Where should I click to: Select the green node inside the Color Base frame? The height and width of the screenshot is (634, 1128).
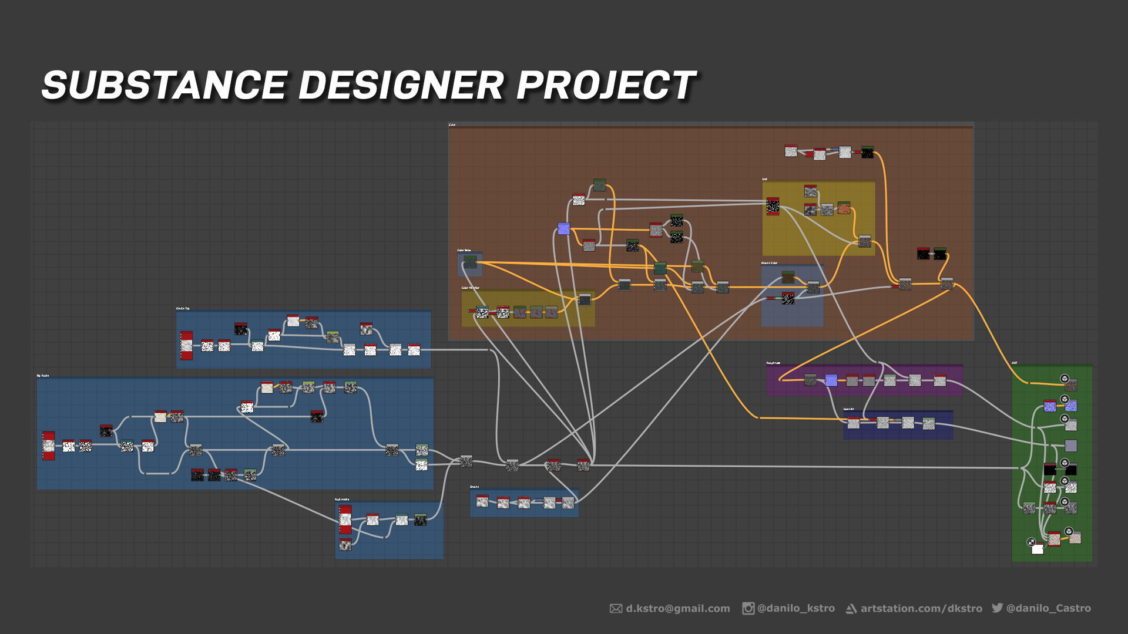(x=470, y=262)
